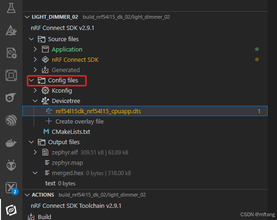Click the Build action
This screenshot has height=220, width=277.
click(x=44, y=217)
